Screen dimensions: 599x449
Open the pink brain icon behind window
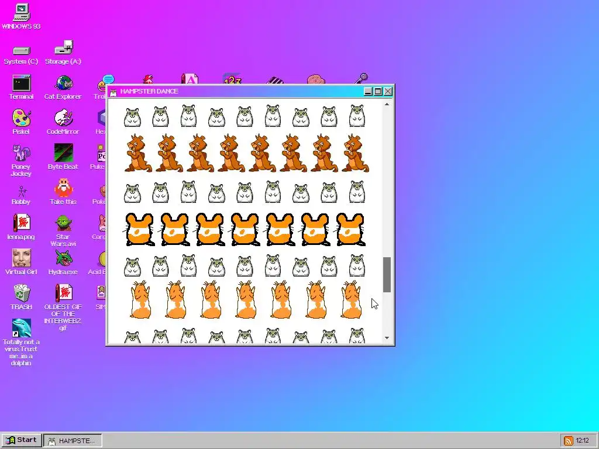(x=316, y=79)
